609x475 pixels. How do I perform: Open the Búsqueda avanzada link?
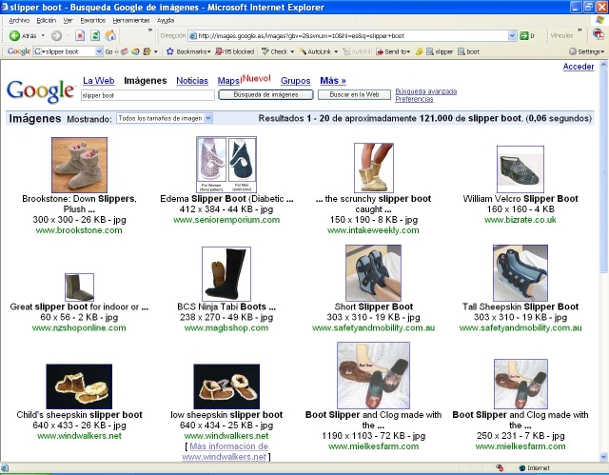pos(425,91)
